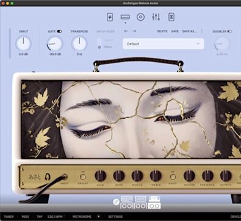Open the post-effects section icon
Screen dimensions: 241x221
pyautogui.click(x=171, y=17)
